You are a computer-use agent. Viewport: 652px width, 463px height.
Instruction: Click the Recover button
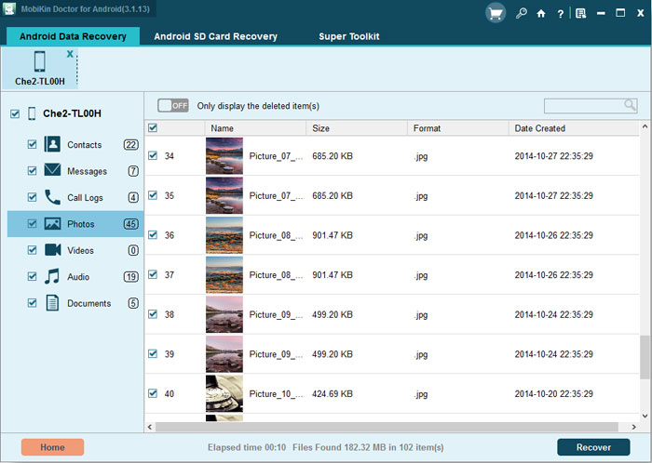tap(593, 447)
